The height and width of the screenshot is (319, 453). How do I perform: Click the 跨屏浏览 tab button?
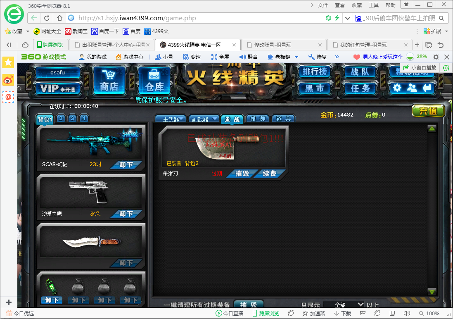click(50, 45)
